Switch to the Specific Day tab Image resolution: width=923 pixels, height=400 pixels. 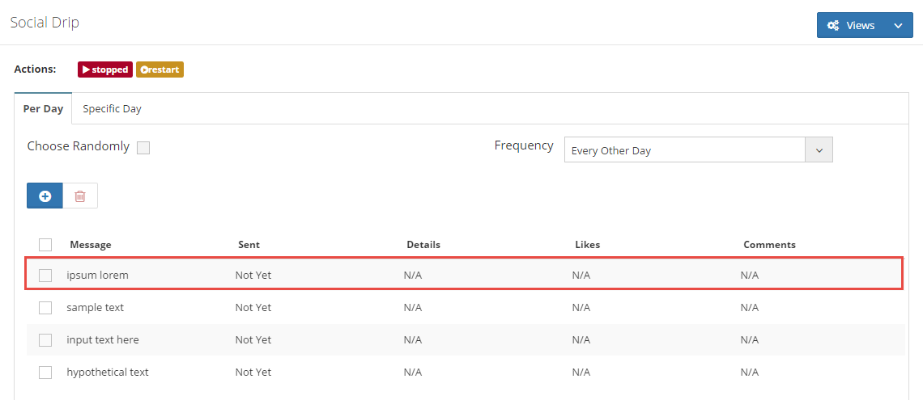[x=112, y=108]
